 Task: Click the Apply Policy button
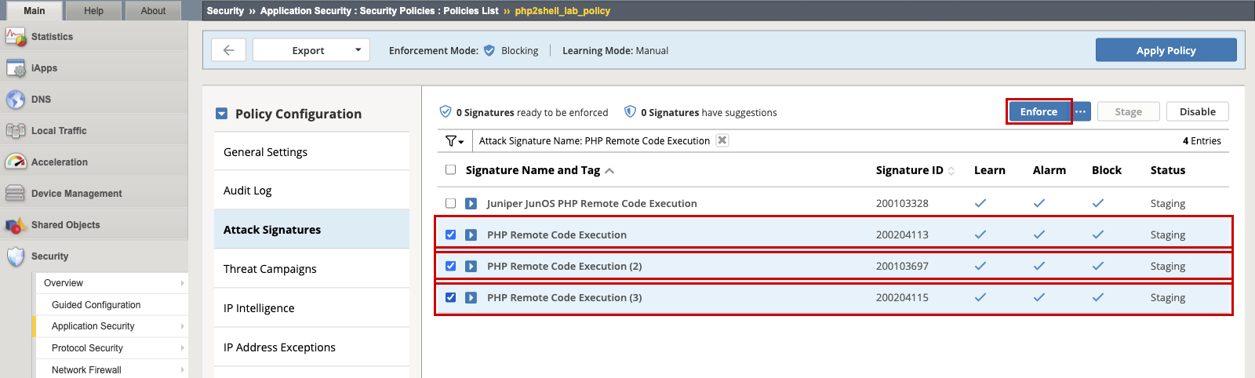click(x=1166, y=50)
